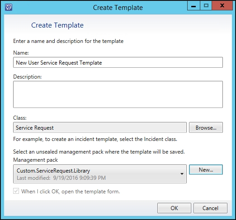The image size is (236, 220).
Task: Create a new management pack with New...
Action: (x=206, y=169)
